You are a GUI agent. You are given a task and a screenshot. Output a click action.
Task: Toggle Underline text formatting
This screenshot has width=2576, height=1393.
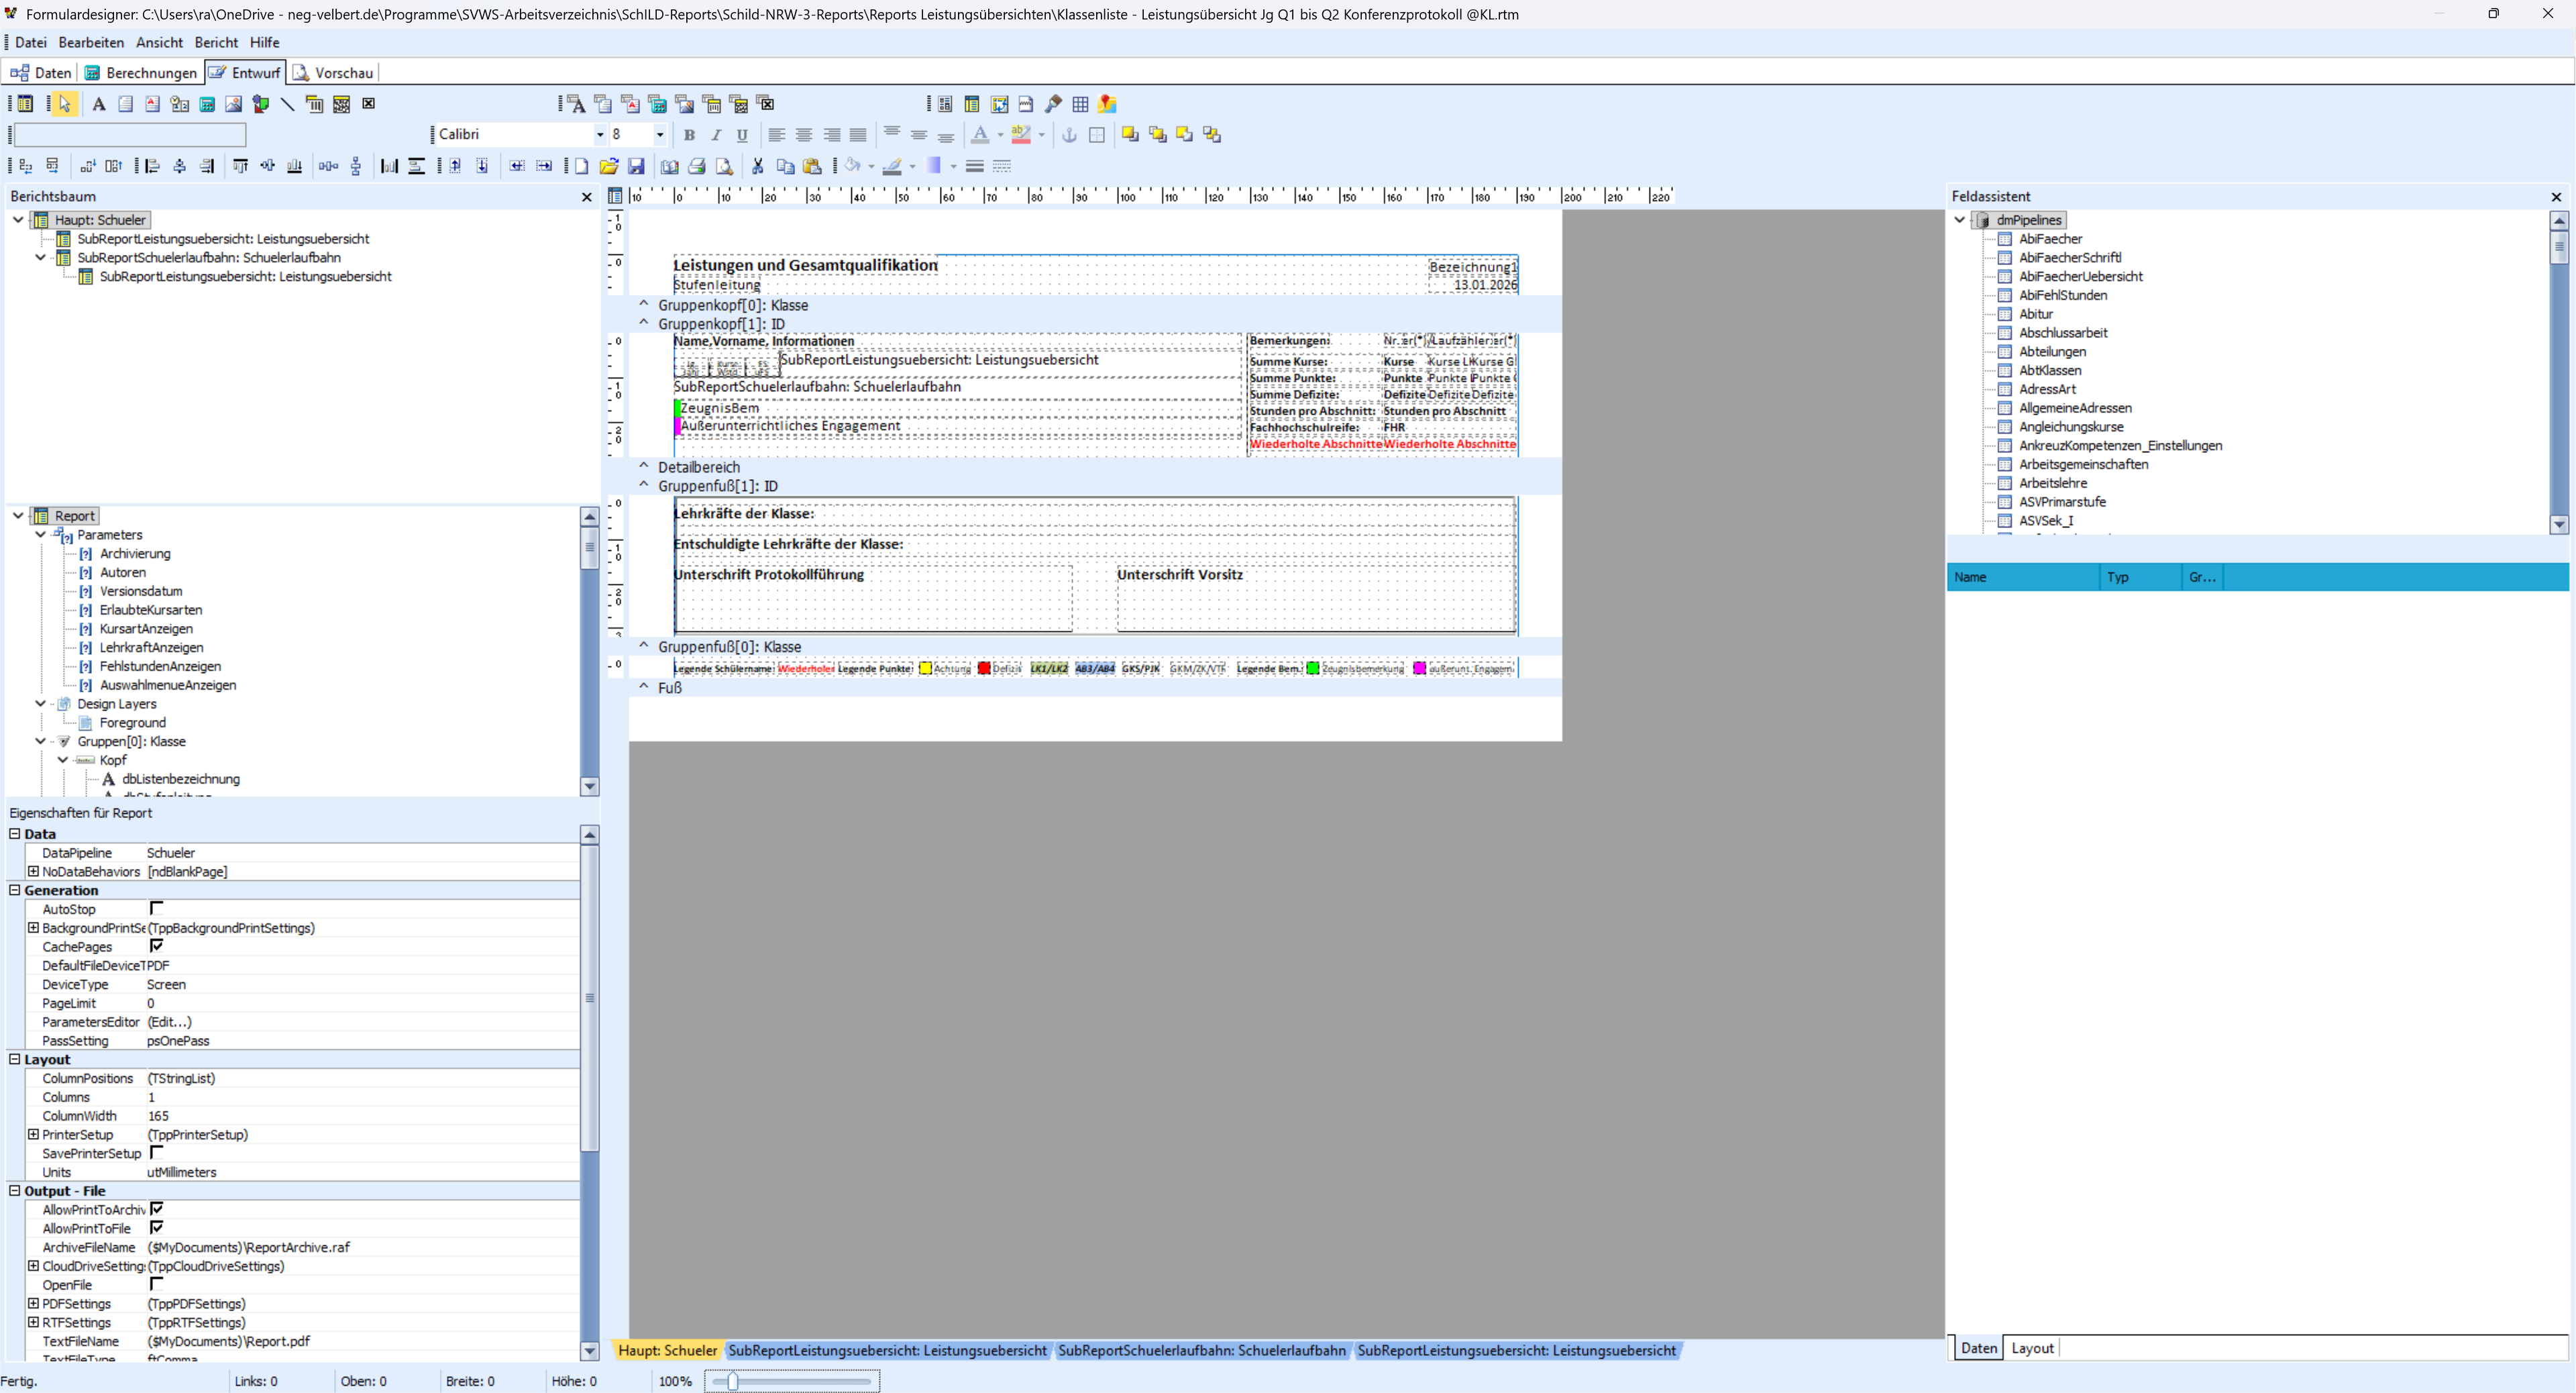[x=742, y=135]
